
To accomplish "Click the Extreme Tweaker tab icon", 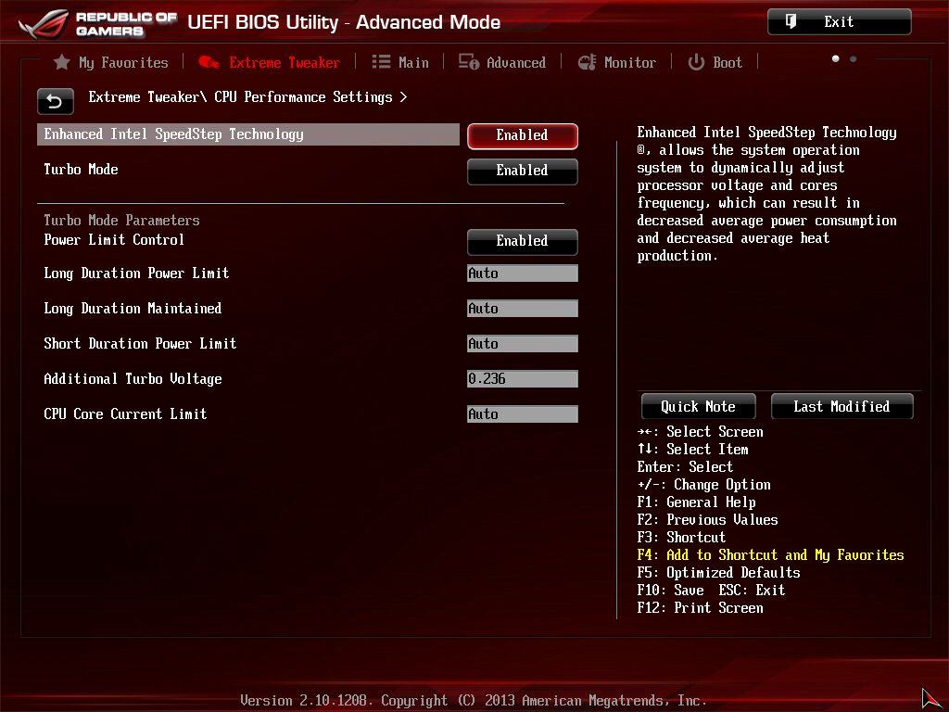I will coord(209,62).
